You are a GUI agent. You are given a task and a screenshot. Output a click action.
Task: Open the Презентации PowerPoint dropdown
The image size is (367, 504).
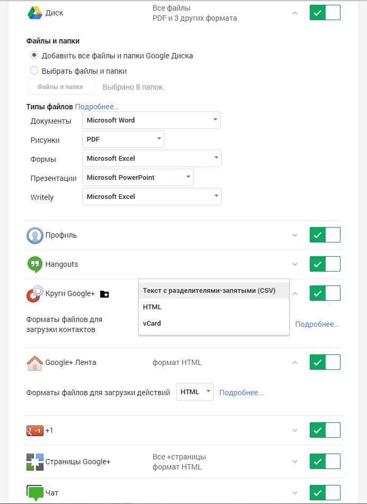coord(138,177)
